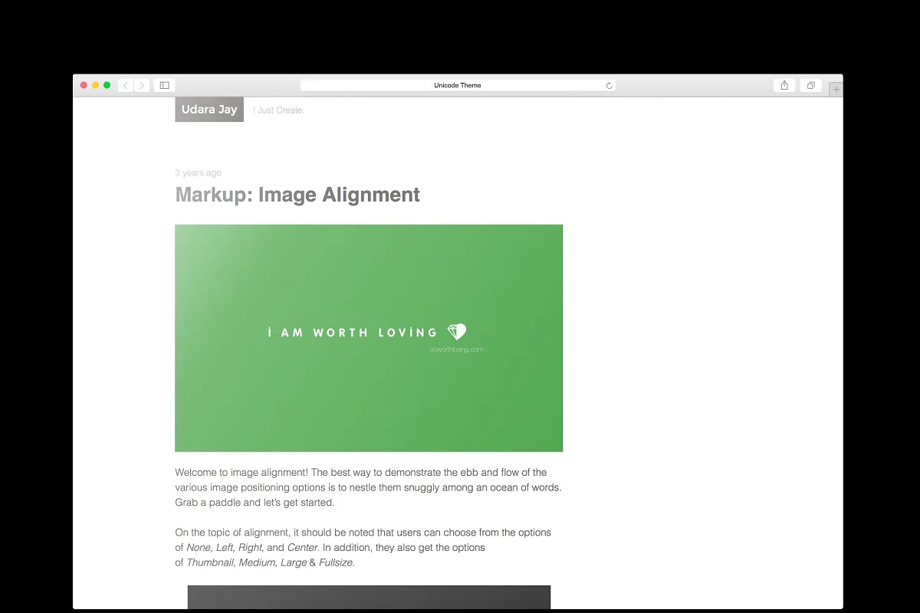920x613 pixels.
Task: Show the tab overview
Action: [x=810, y=85]
